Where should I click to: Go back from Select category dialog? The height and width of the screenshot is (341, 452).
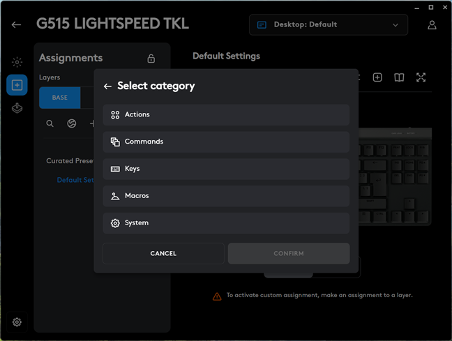click(107, 86)
